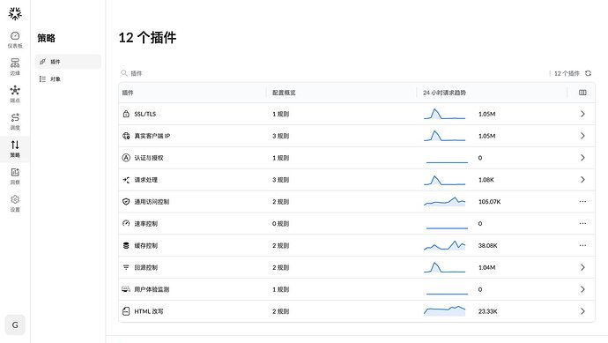Click the HTML 改写 request trend sparkline
The height and width of the screenshot is (343, 608).
pyautogui.click(x=444, y=311)
